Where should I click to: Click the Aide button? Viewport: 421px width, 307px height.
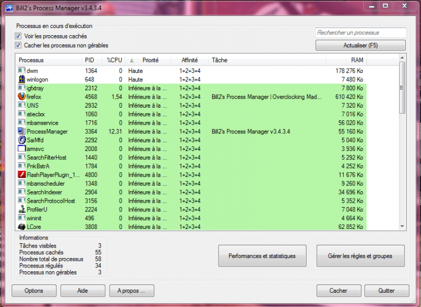pyautogui.click(x=83, y=291)
